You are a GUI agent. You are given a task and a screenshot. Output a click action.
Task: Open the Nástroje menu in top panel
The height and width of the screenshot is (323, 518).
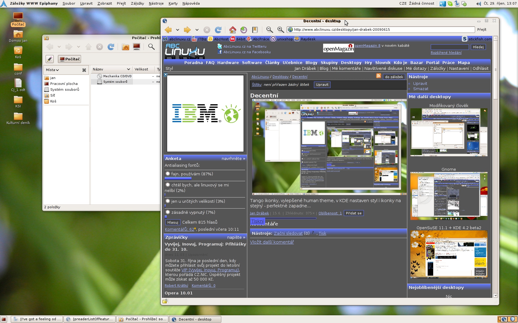(x=156, y=3)
